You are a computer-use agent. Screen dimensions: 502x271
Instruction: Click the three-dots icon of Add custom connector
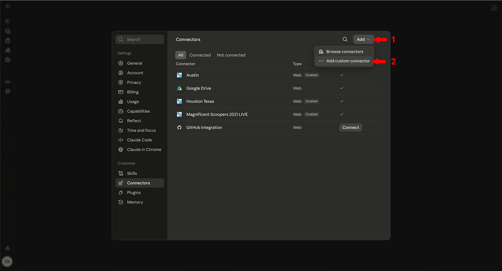coord(321,61)
